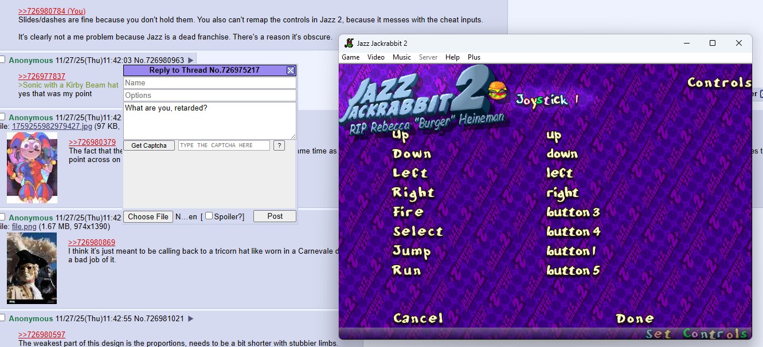Click the burger icon beside the game logo
This screenshot has height=347, width=763.
click(x=498, y=91)
